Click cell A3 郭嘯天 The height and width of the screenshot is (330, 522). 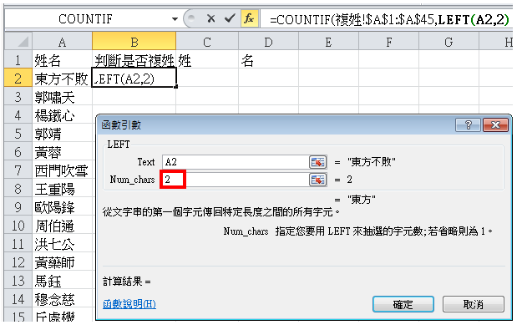tap(63, 97)
